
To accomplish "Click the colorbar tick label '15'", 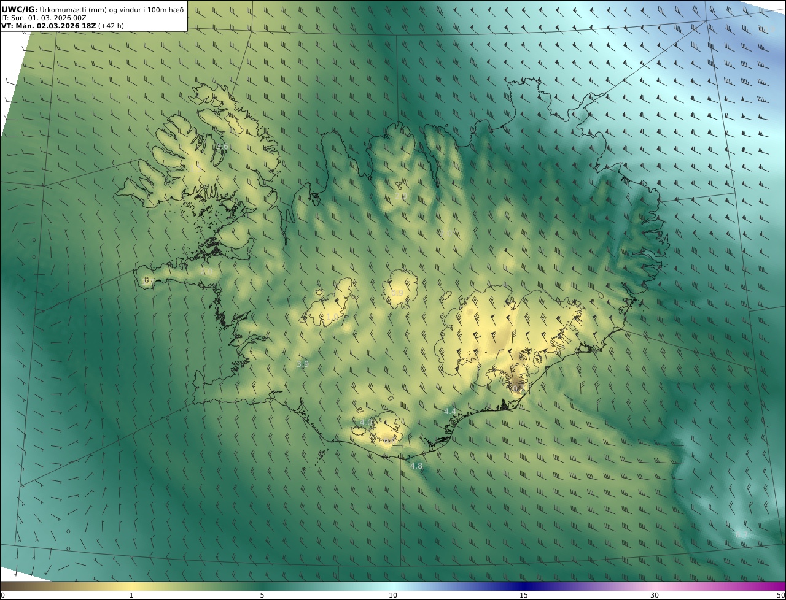I will click(x=524, y=595).
